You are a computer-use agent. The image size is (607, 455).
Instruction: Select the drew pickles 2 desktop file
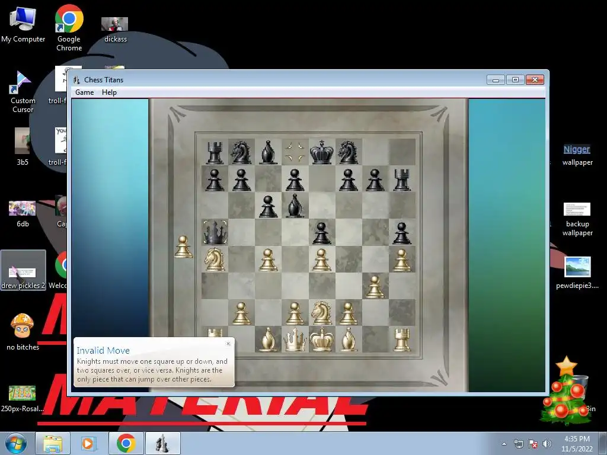(23, 270)
